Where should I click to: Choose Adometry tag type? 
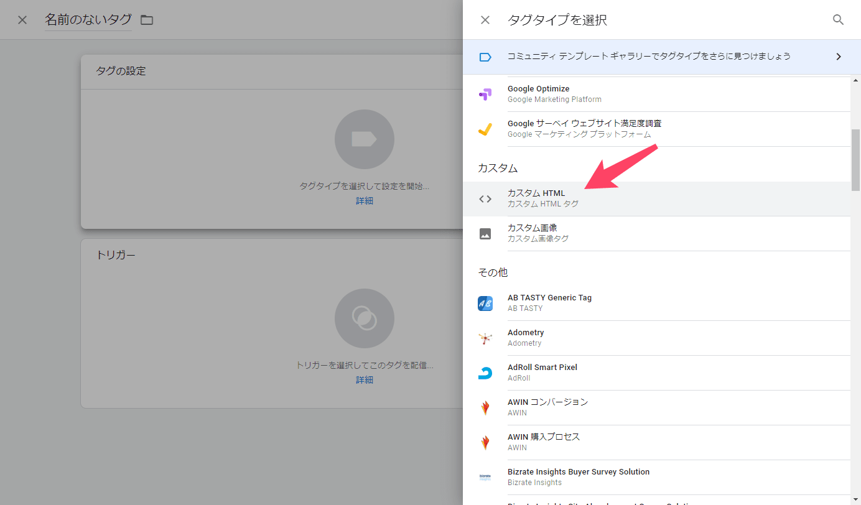pyautogui.click(x=656, y=338)
